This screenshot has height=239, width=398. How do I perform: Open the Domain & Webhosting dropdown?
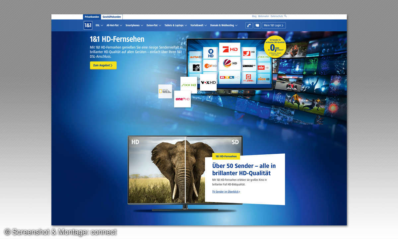click(x=224, y=25)
